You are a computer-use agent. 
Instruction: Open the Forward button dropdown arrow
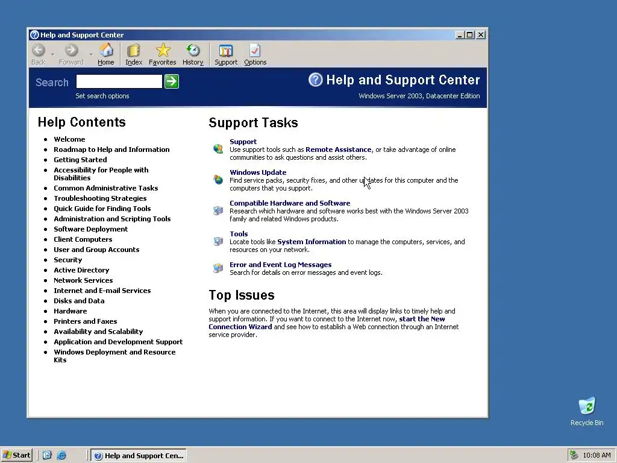(x=91, y=54)
